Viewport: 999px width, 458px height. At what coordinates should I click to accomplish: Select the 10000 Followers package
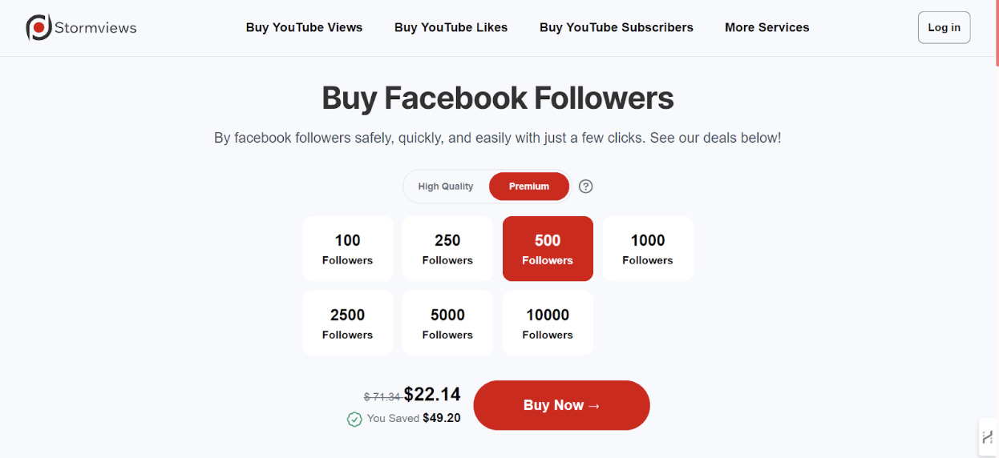[x=548, y=323]
